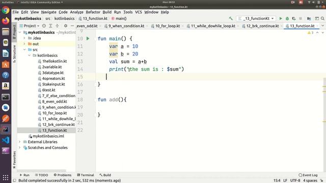Toggle the Favorites side tool tab

coord(14,160)
